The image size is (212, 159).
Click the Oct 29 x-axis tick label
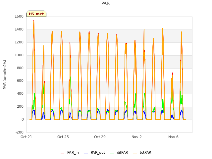[100, 137]
